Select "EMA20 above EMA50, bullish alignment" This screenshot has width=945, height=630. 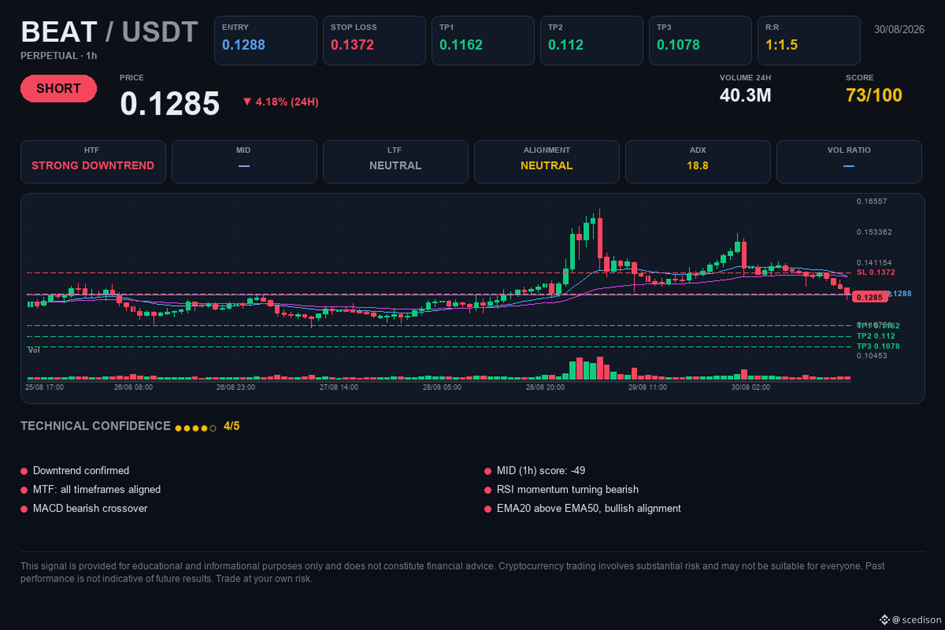[x=589, y=508]
